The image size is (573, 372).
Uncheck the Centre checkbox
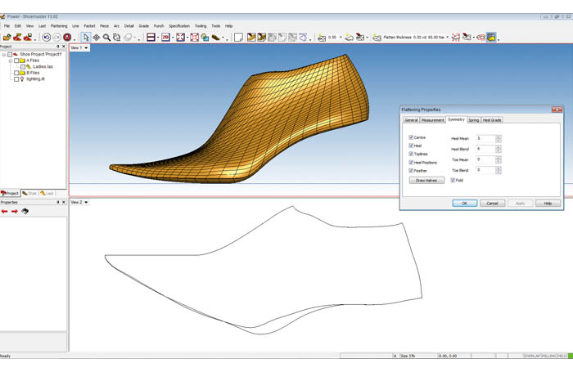pos(411,137)
